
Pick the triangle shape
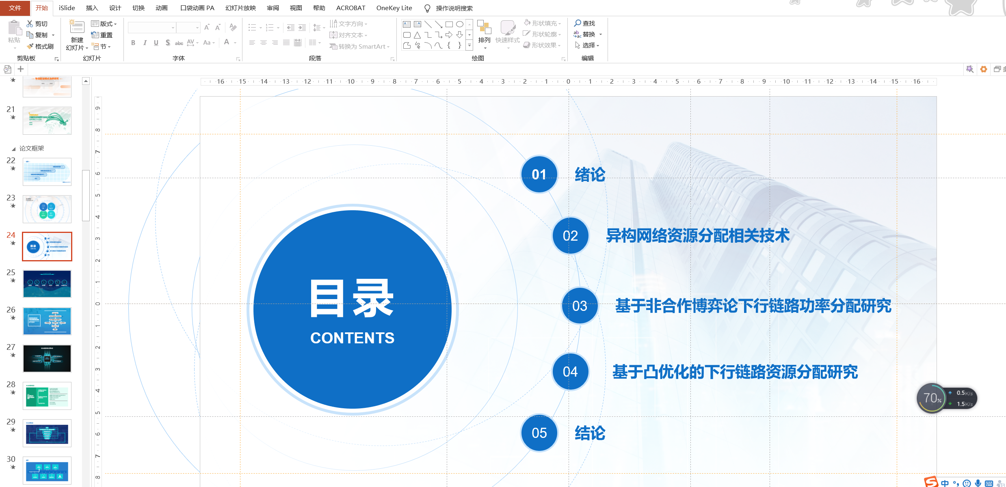418,35
